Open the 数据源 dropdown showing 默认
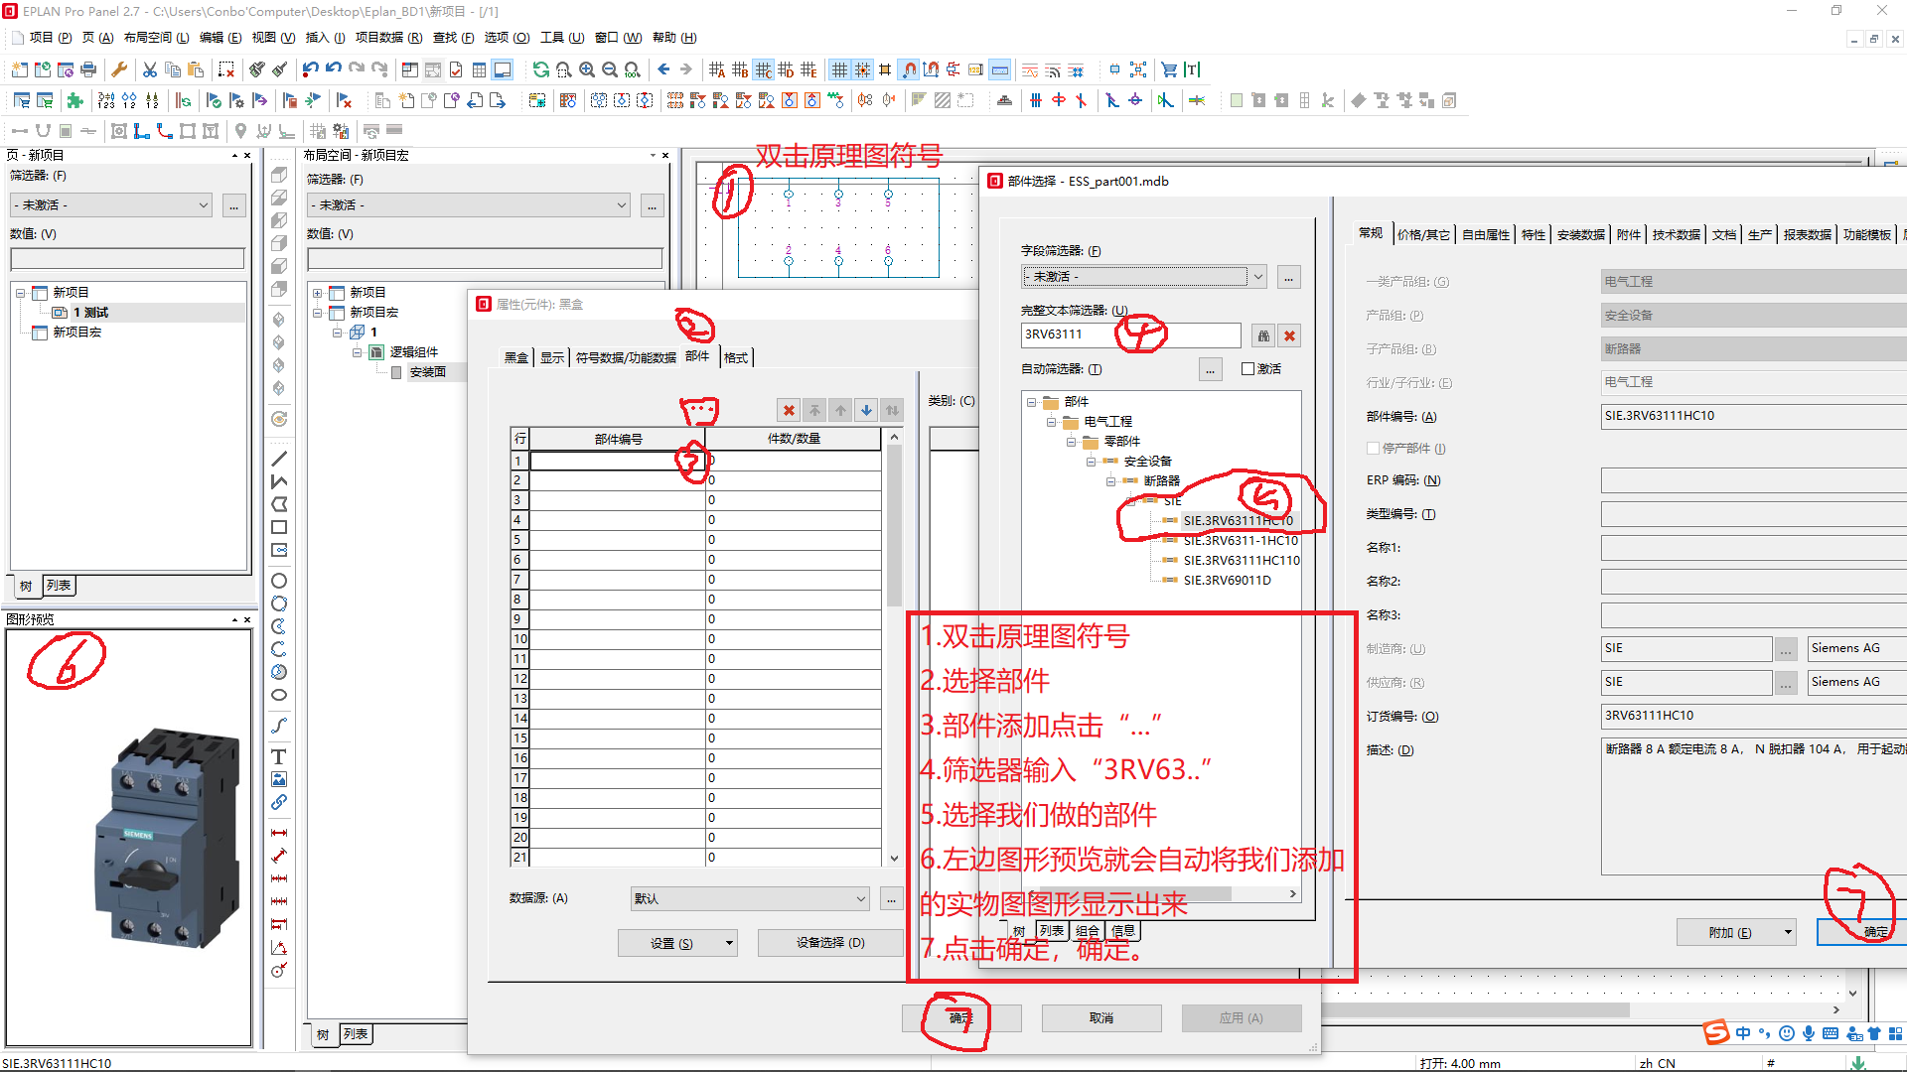 (748, 898)
